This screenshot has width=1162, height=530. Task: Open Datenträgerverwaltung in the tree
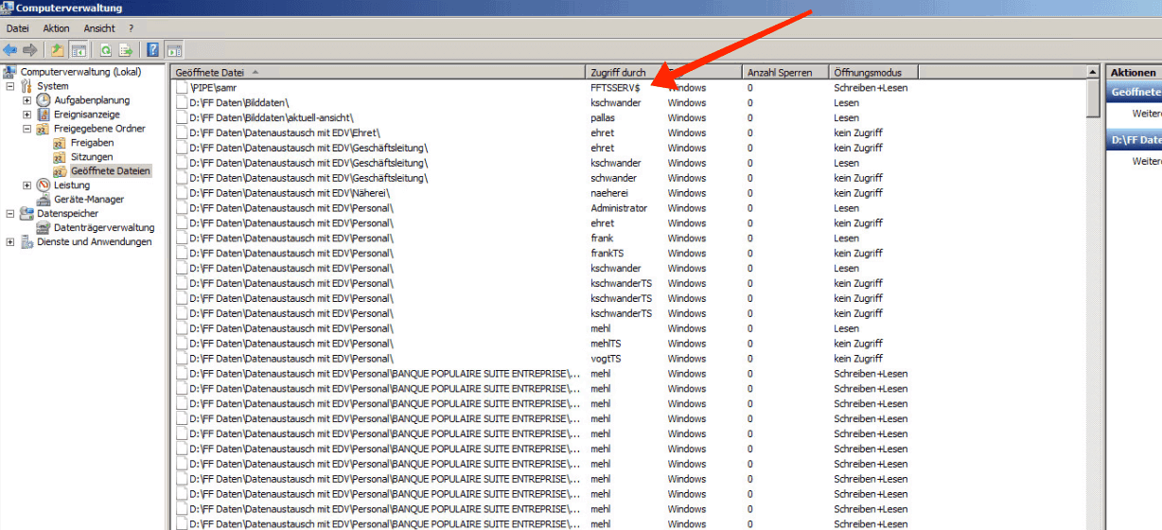coord(103,228)
